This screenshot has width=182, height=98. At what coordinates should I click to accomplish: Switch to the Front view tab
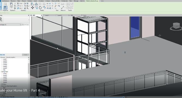pyautogui.click(x=85, y=15)
